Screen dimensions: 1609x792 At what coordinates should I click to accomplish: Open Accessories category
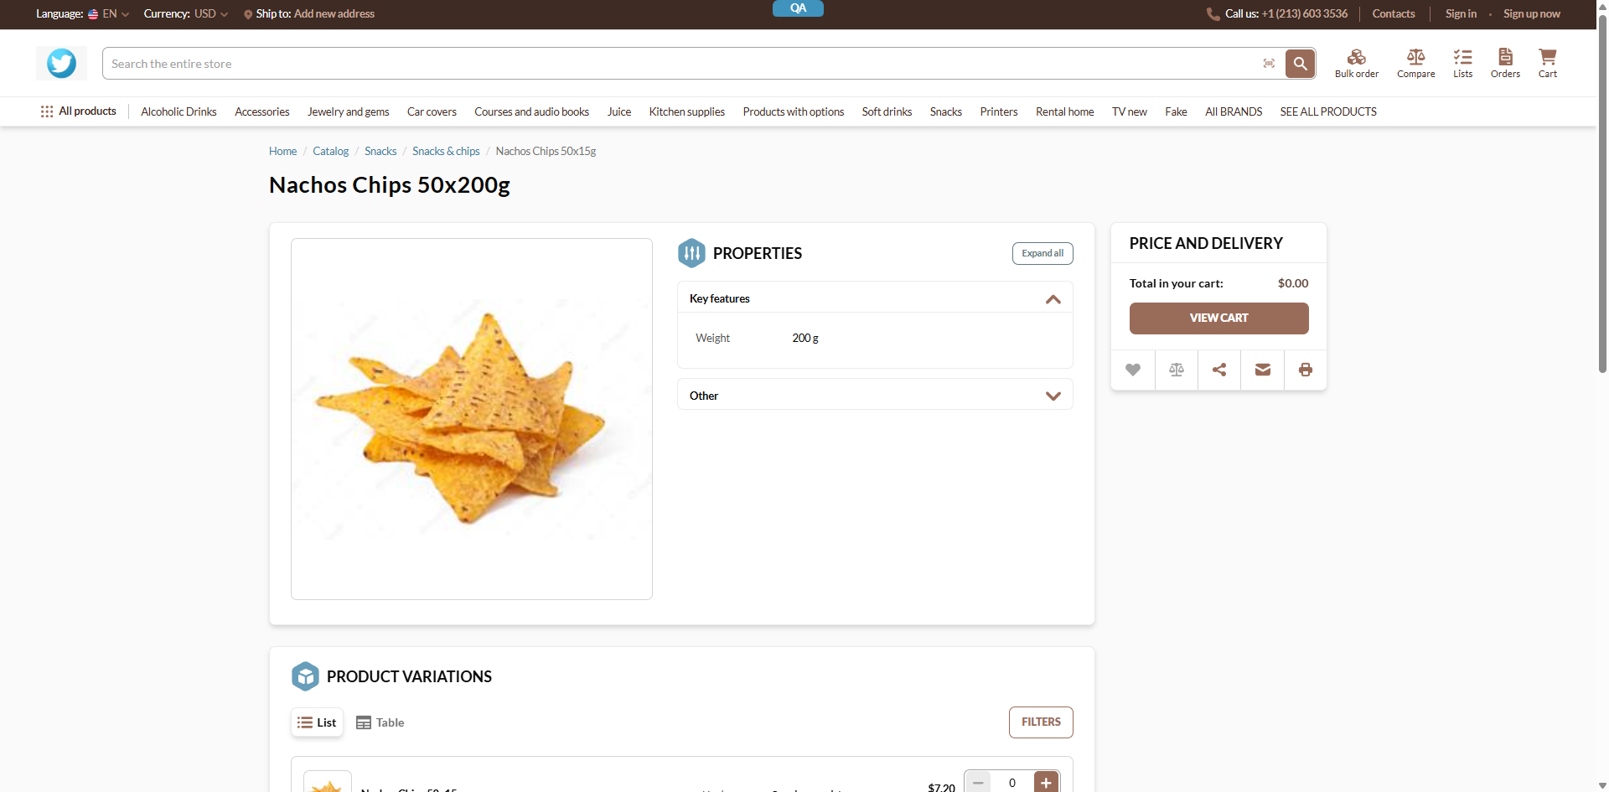coord(262,111)
